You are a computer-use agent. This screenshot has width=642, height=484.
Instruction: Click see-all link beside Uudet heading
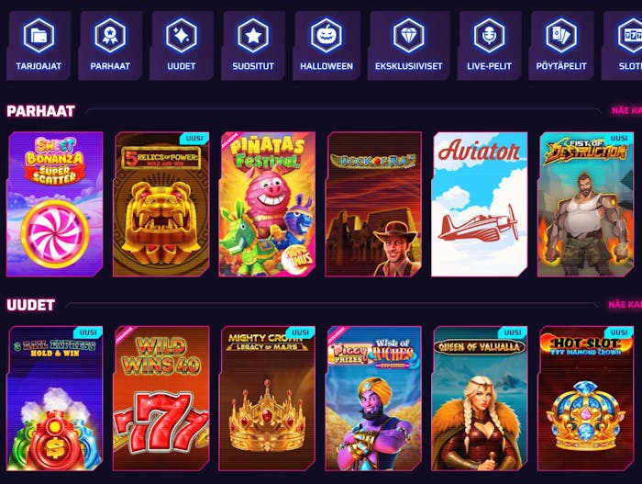click(x=625, y=304)
